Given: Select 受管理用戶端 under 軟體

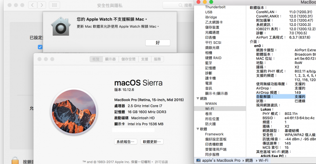Looking at the screenshot, I should pos(215,149).
